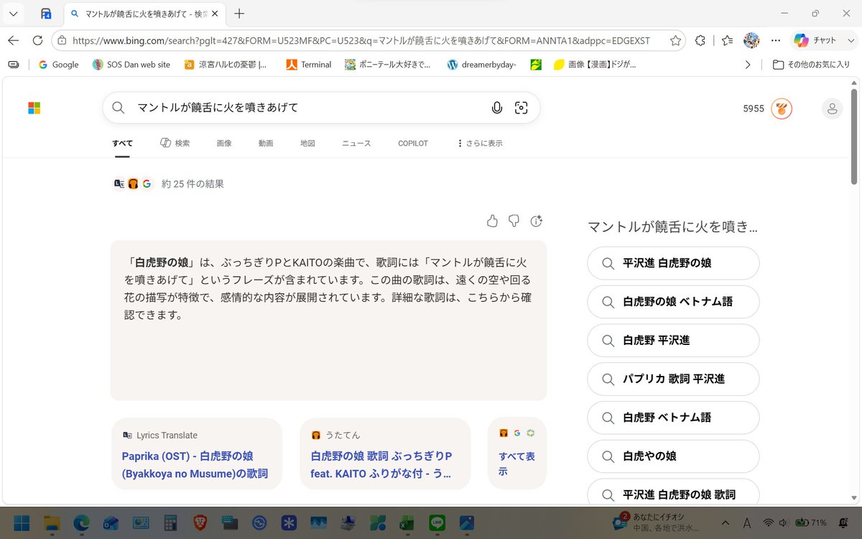The height and width of the screenshot is (539, 862).
Task: Reload the page with refresh icon
Action: (37, 40)
